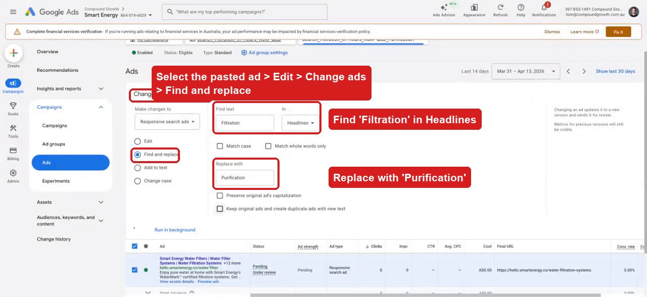This screenshot has height=297, width=647.
Task: Click the status dot column header
Action: click(146, 246)
